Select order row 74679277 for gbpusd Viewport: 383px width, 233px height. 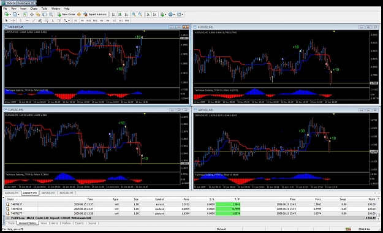pos(191,213)
